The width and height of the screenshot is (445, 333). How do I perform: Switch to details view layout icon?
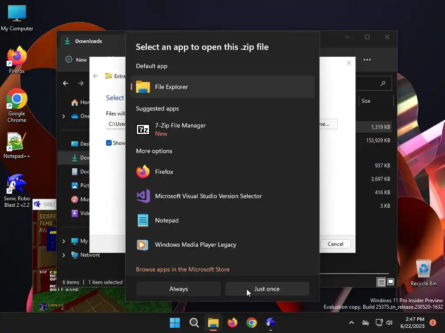382,282
